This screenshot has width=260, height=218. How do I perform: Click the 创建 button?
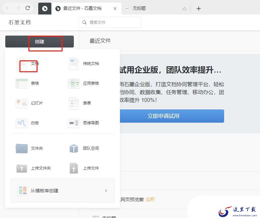point(40,42)
